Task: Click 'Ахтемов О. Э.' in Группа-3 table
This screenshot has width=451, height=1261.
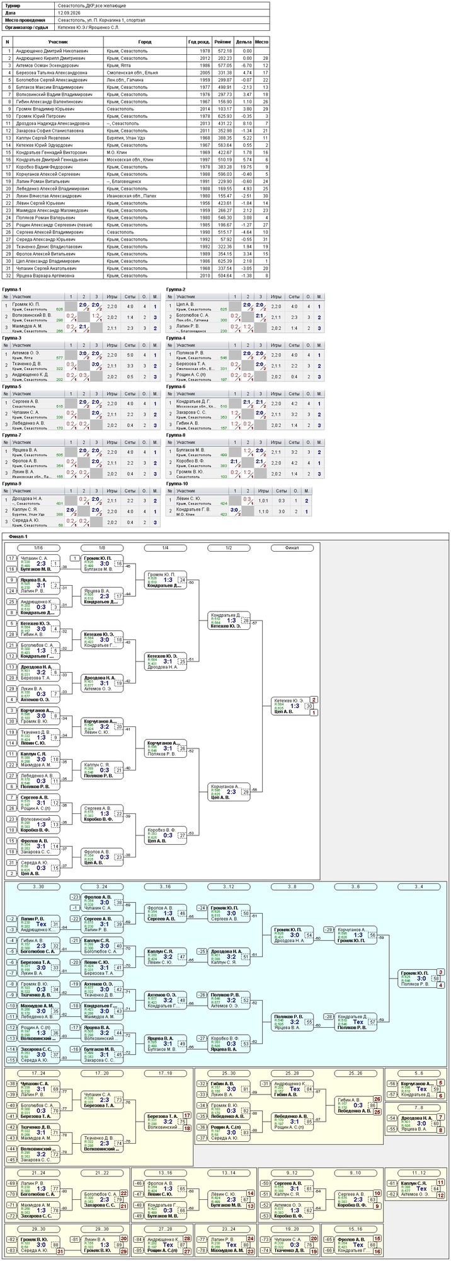Action: tap(26, 353)
